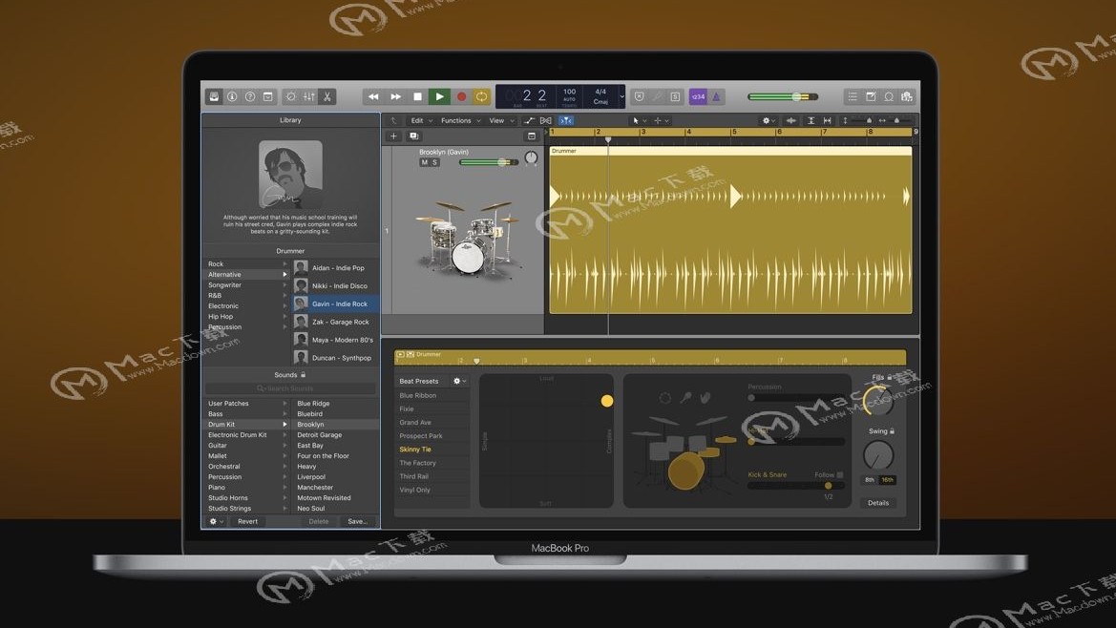Open the View menu in Tracks area
Image resolution: width=1116 pixels, height=628 pixels.
click(500, 121)
